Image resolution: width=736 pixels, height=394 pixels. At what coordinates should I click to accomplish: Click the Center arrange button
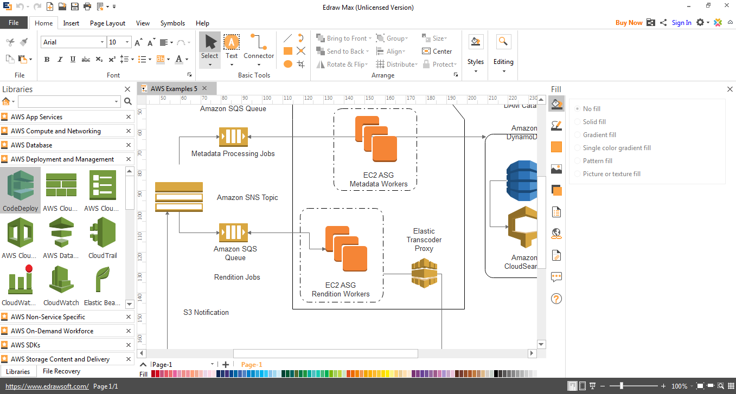tap(437, 51)
